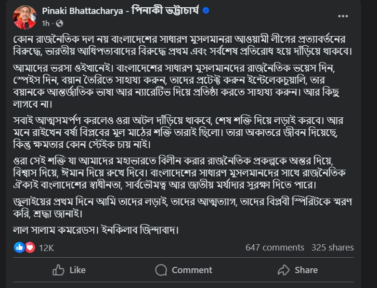Share the post using arrow button
This screenshot has height=288, width=377.
pos(298,270)
